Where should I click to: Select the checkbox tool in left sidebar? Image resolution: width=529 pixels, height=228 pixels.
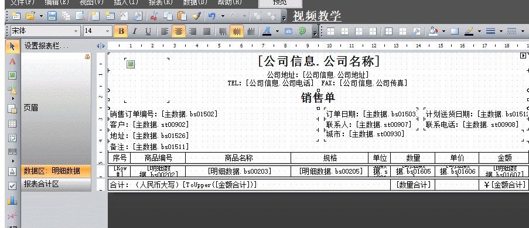(12, 186)
